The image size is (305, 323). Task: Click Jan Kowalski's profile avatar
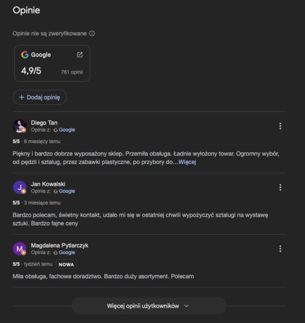[x=19, y=187]
